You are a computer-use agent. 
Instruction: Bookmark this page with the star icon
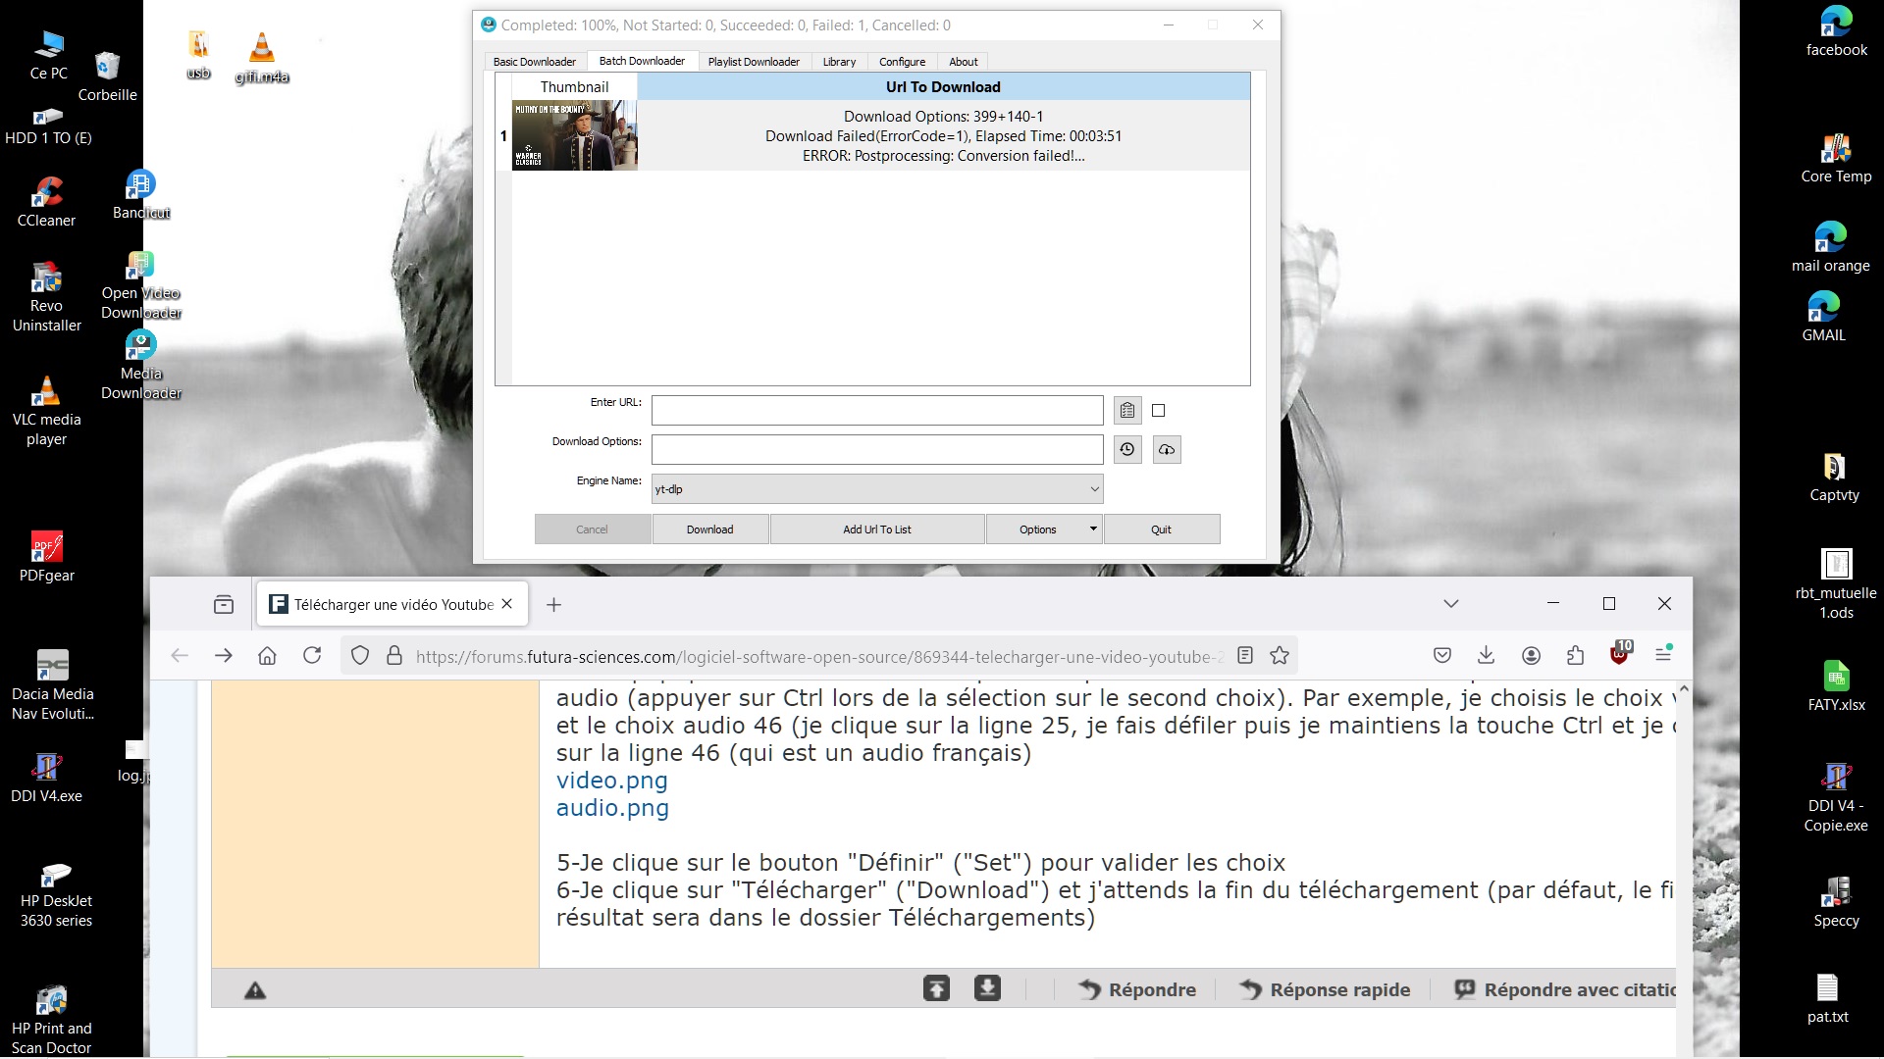1280,656
